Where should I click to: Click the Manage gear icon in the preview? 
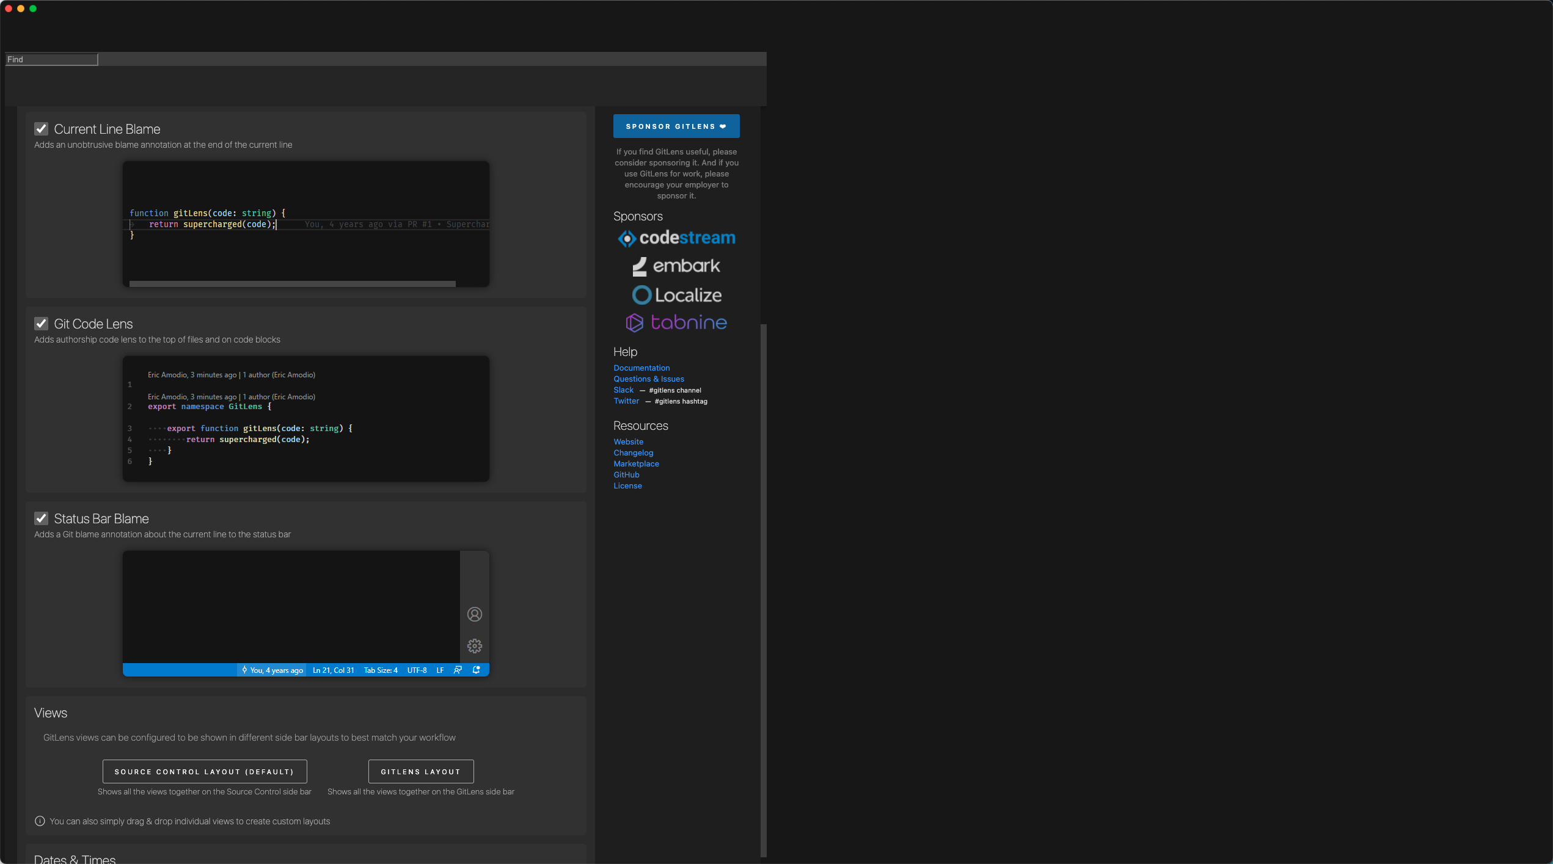tap(475, 646)
